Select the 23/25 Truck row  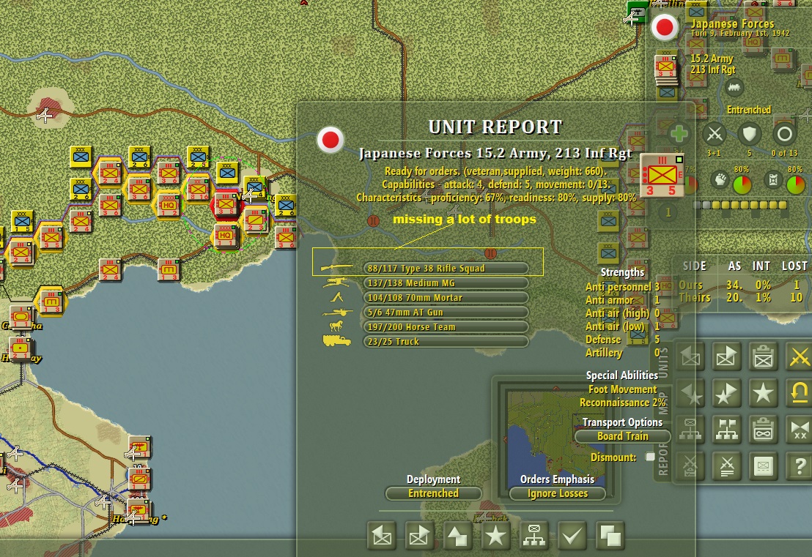pyautogui.click(x=446, y=341)
